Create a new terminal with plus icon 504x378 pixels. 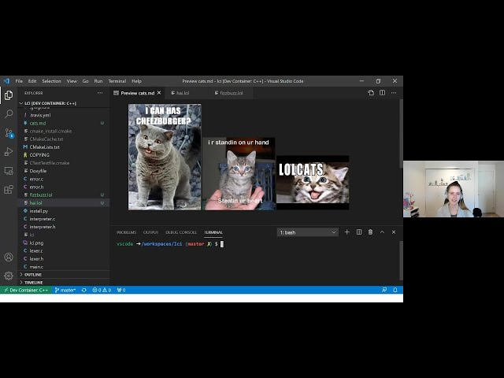coord(347,232)
